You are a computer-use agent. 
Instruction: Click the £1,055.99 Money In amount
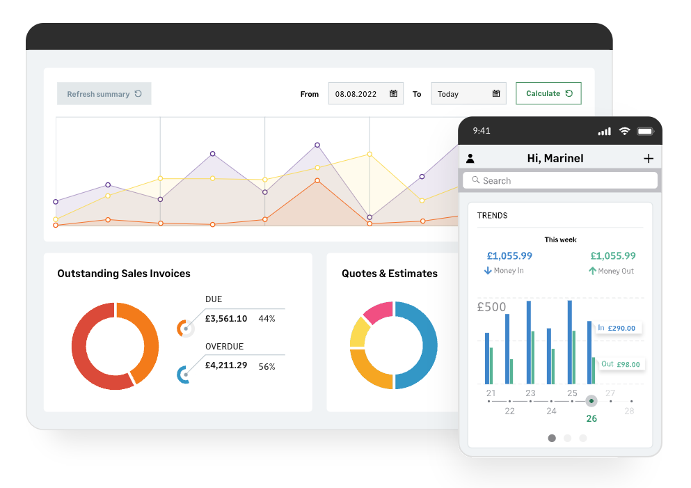point(509,255)
